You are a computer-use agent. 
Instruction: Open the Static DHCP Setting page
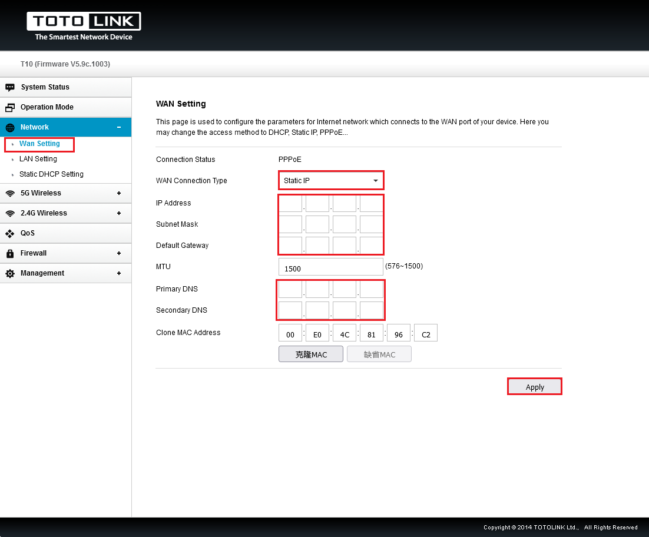(51, 174)
